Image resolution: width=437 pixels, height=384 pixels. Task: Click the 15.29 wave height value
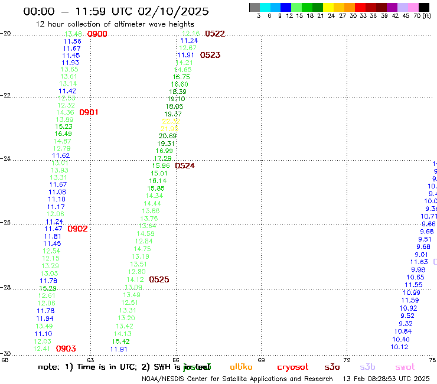(x=48, y=288)
